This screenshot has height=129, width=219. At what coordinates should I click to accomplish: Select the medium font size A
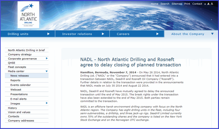(208, 4)
